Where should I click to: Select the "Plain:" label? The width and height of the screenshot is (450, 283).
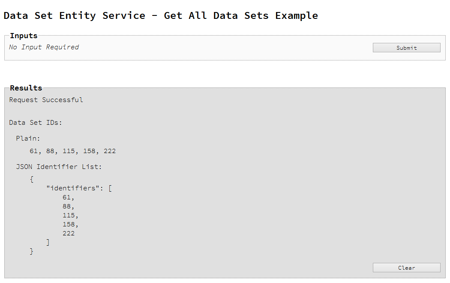(x=28, y=138)
